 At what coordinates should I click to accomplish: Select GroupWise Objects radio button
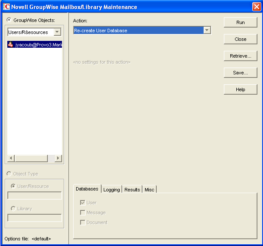click(9, 20)
